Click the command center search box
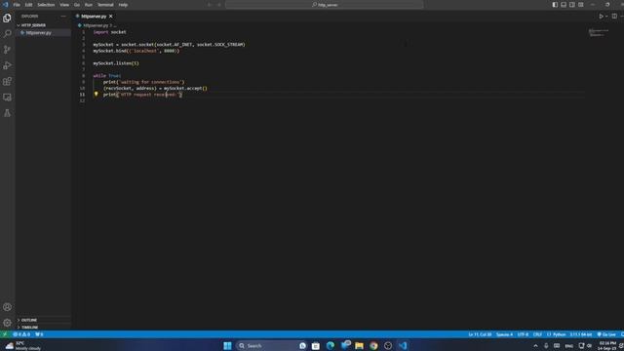Image resolution: width=624 pixels, height=351 pixels. point(325,5)
